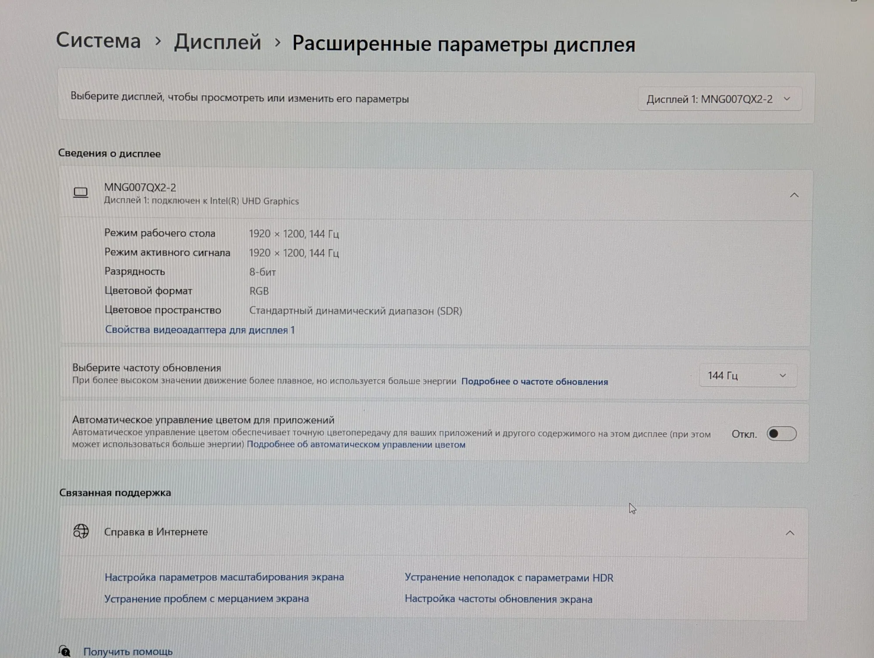Open Устранение проблем с мерцанием экрана
874x658 pixels.
click(206, 599)
